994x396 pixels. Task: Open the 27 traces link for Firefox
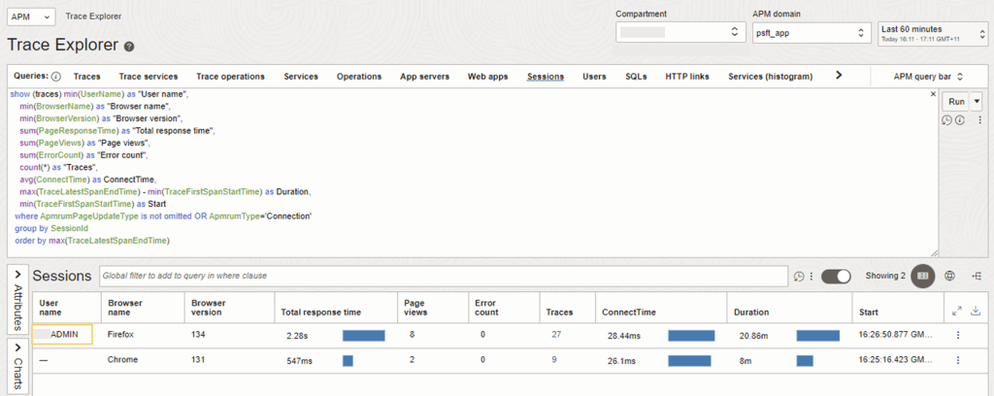tap(556, 335)
